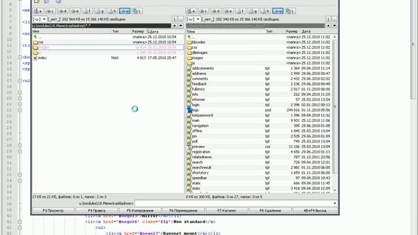This screenshot has width=418, height=235.
Task: Click F4 Правка button
Action: pyautogui.click(x=97, y=210)
